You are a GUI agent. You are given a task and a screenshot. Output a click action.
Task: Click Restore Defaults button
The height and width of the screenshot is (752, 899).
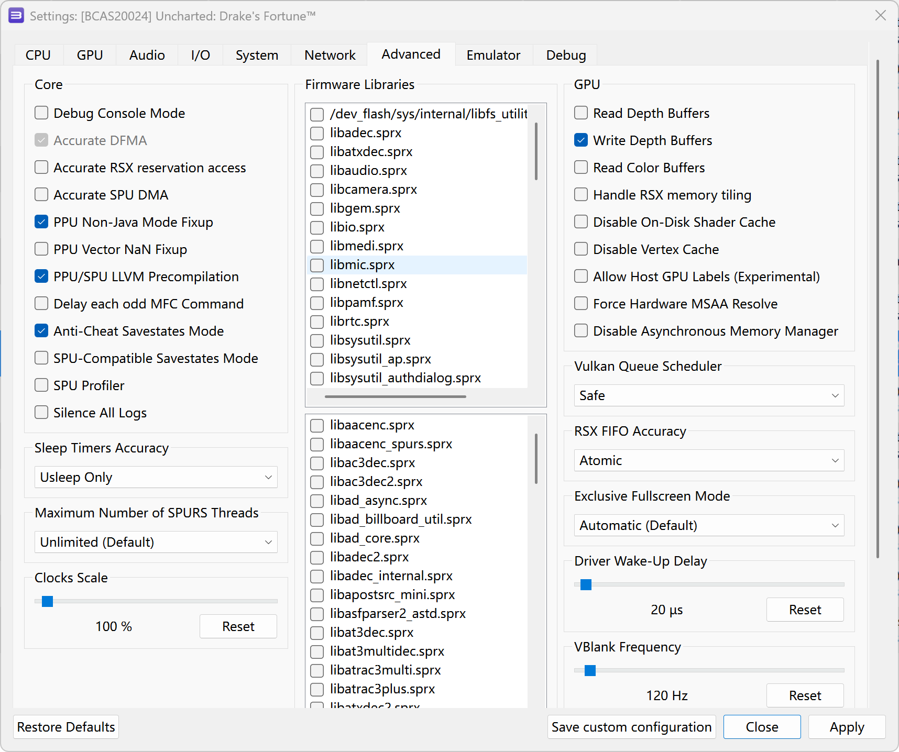[66, 727]
